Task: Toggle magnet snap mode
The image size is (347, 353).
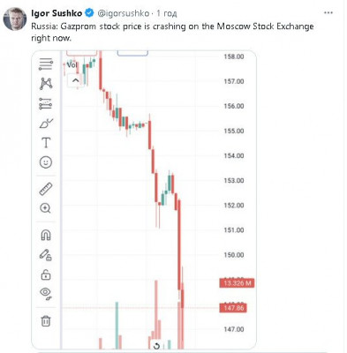Action: point(46,235)
